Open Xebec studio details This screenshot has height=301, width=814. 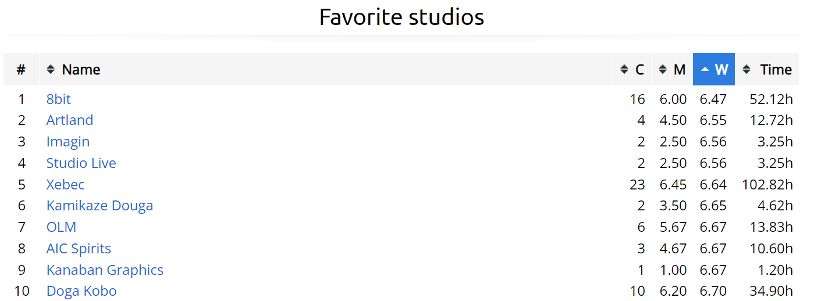point(66,185)
